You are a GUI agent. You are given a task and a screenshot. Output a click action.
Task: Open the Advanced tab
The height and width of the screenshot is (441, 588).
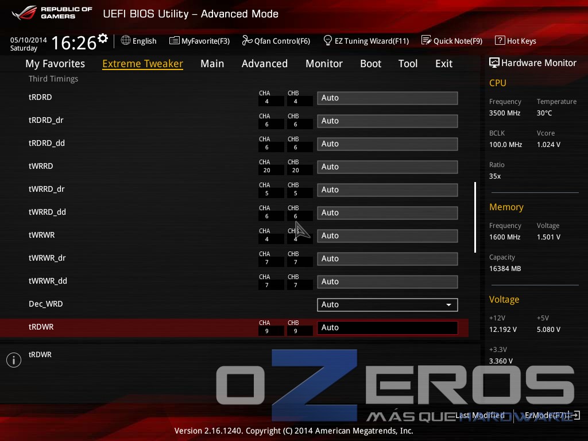(264, 64)
